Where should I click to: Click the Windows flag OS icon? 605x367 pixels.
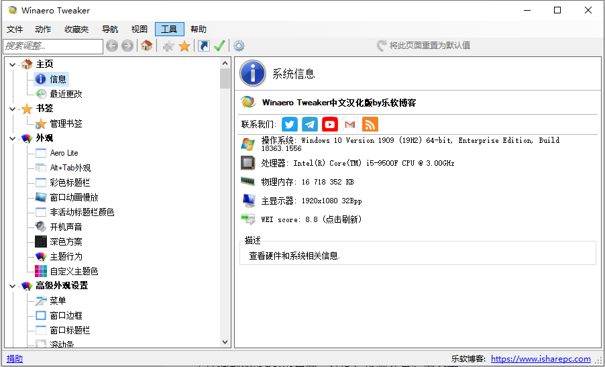tap(248, 144)
